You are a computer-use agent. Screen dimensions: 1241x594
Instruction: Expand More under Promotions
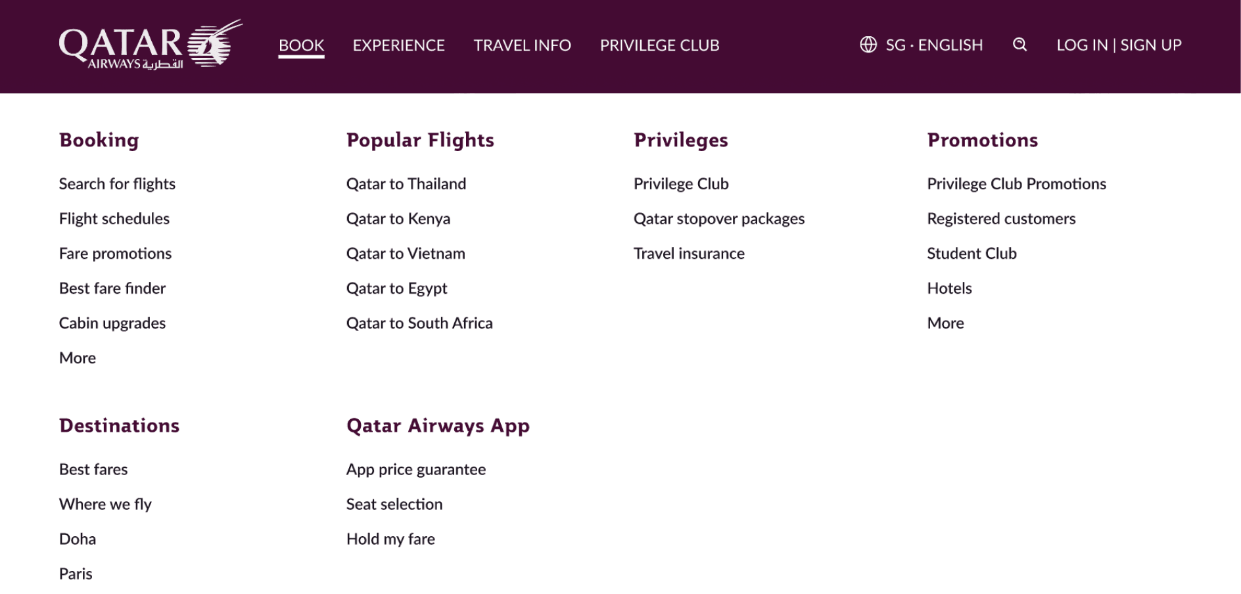click(945, 323)
